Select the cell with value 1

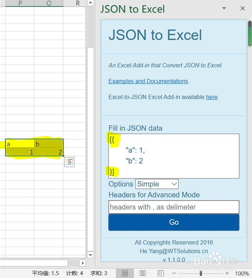[20, 152]
